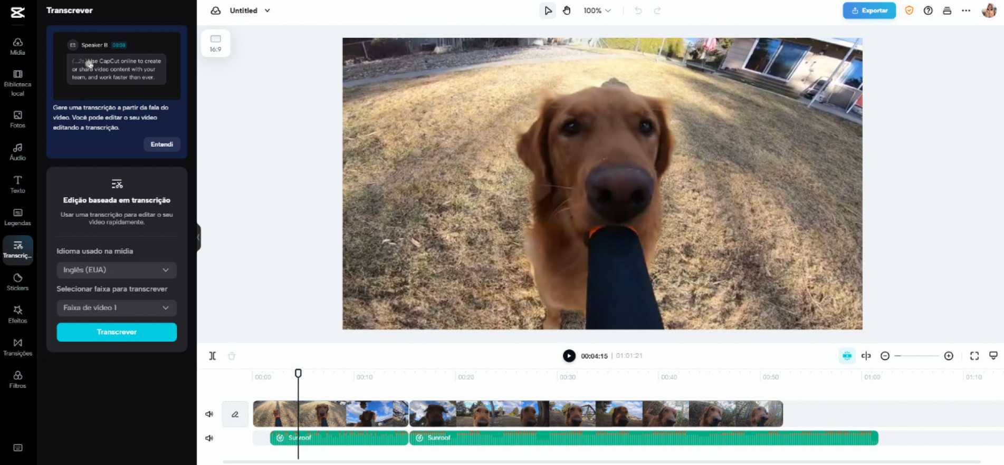This screenshot has width=1004, height=465.
Task: Open the Efeitos panel
Action: [17, 315]
